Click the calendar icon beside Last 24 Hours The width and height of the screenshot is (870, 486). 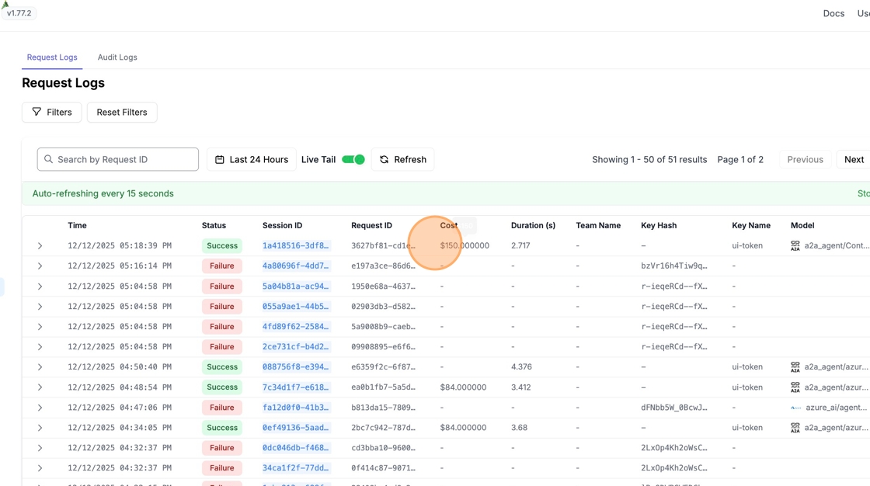(x=220, y=159)
